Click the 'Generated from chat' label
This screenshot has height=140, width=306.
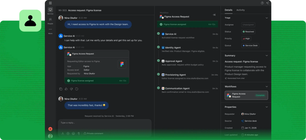click(x=235, y=78)
